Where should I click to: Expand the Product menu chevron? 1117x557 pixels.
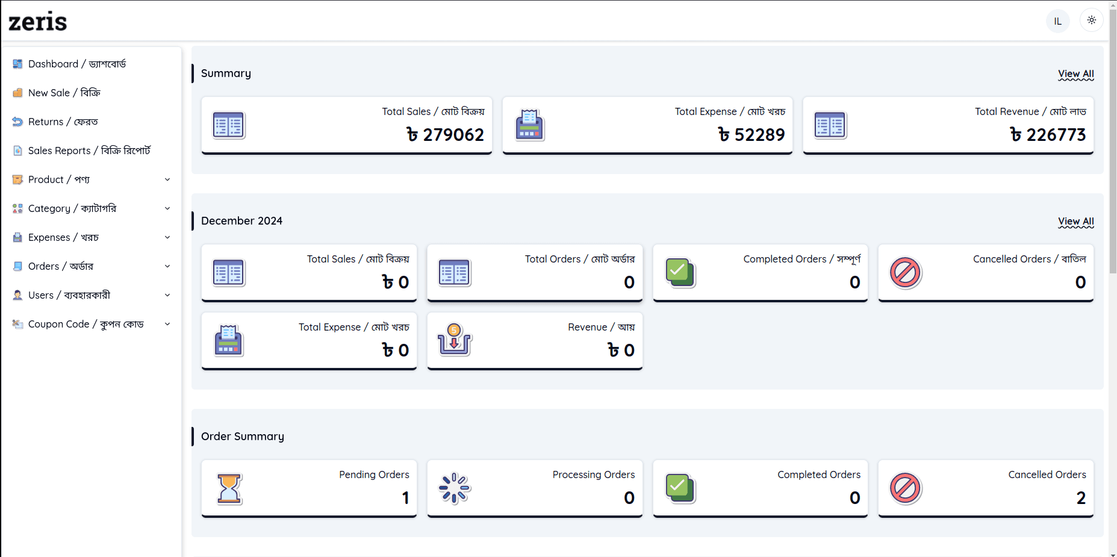coord(167,179)
